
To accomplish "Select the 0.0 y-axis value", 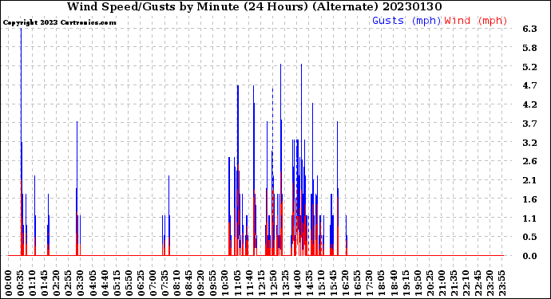I will [x=529, y=256].
